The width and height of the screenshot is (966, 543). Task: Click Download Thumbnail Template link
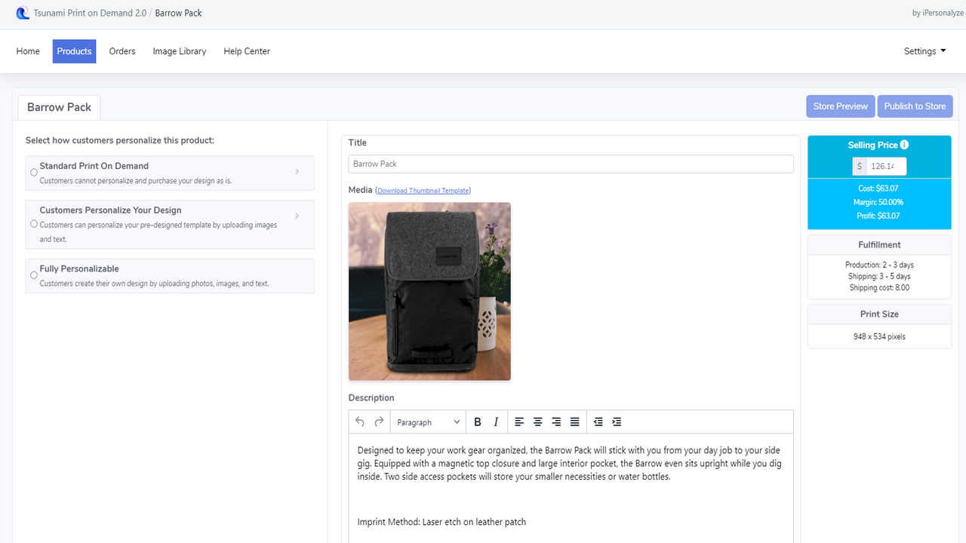(x=423, y=191)
